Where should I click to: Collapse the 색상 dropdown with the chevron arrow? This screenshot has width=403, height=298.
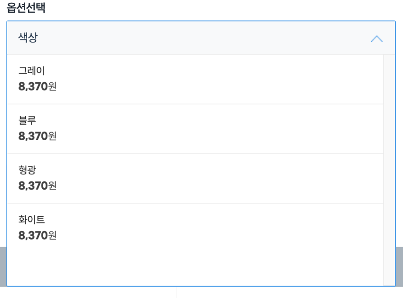pyautogui.click(x=376, y=38)
